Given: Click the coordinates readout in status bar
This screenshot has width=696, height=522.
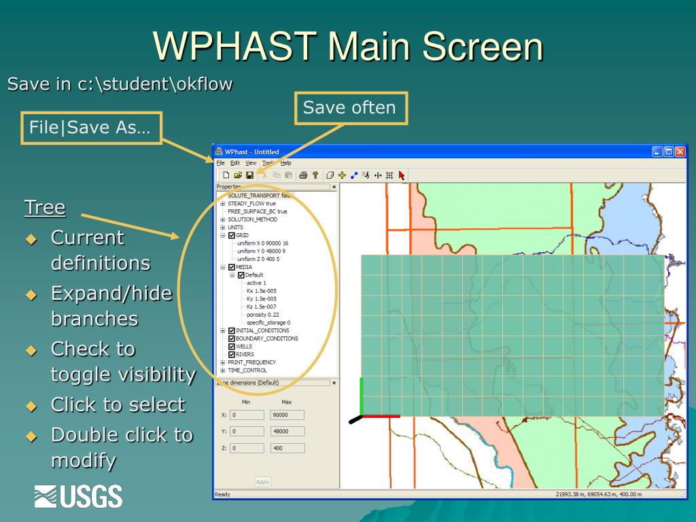Looking at the screenshot, I should coord(599,495).
